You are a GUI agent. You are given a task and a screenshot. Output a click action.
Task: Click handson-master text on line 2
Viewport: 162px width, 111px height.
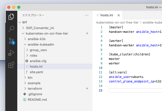[x=121, y=32]
